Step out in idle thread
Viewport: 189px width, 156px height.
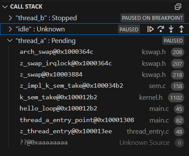point(181,29)
